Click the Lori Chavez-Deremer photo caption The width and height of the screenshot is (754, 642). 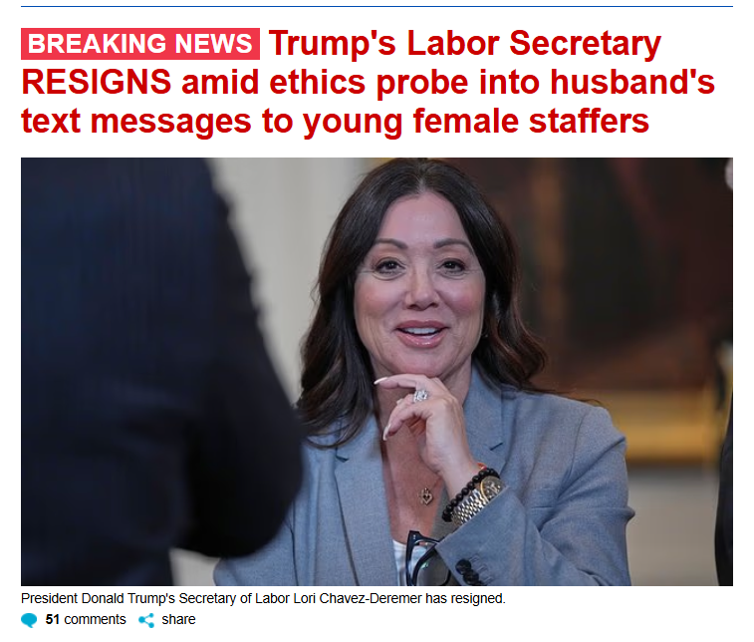point(263,599)
